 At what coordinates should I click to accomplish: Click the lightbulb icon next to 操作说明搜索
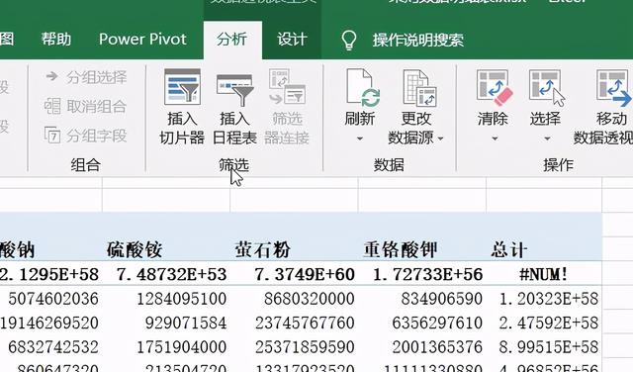[x=349, y=40]
